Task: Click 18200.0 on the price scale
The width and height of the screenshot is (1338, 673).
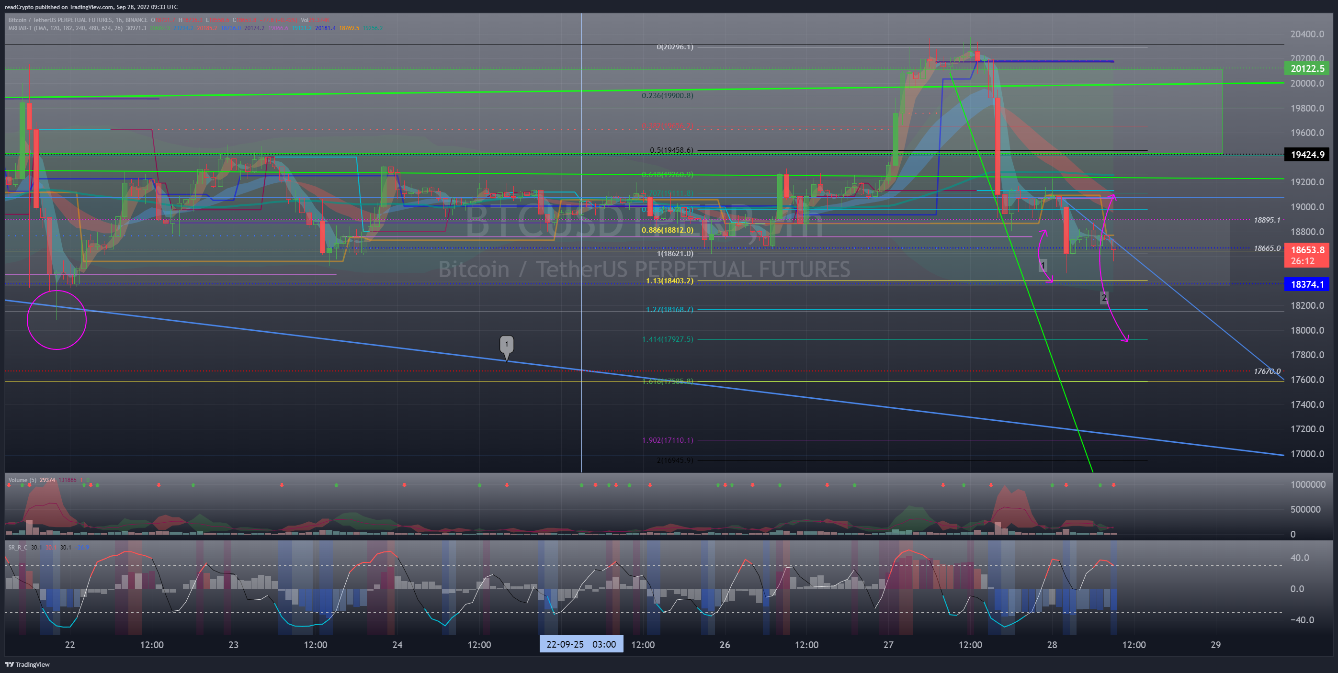Action: 1307,305
